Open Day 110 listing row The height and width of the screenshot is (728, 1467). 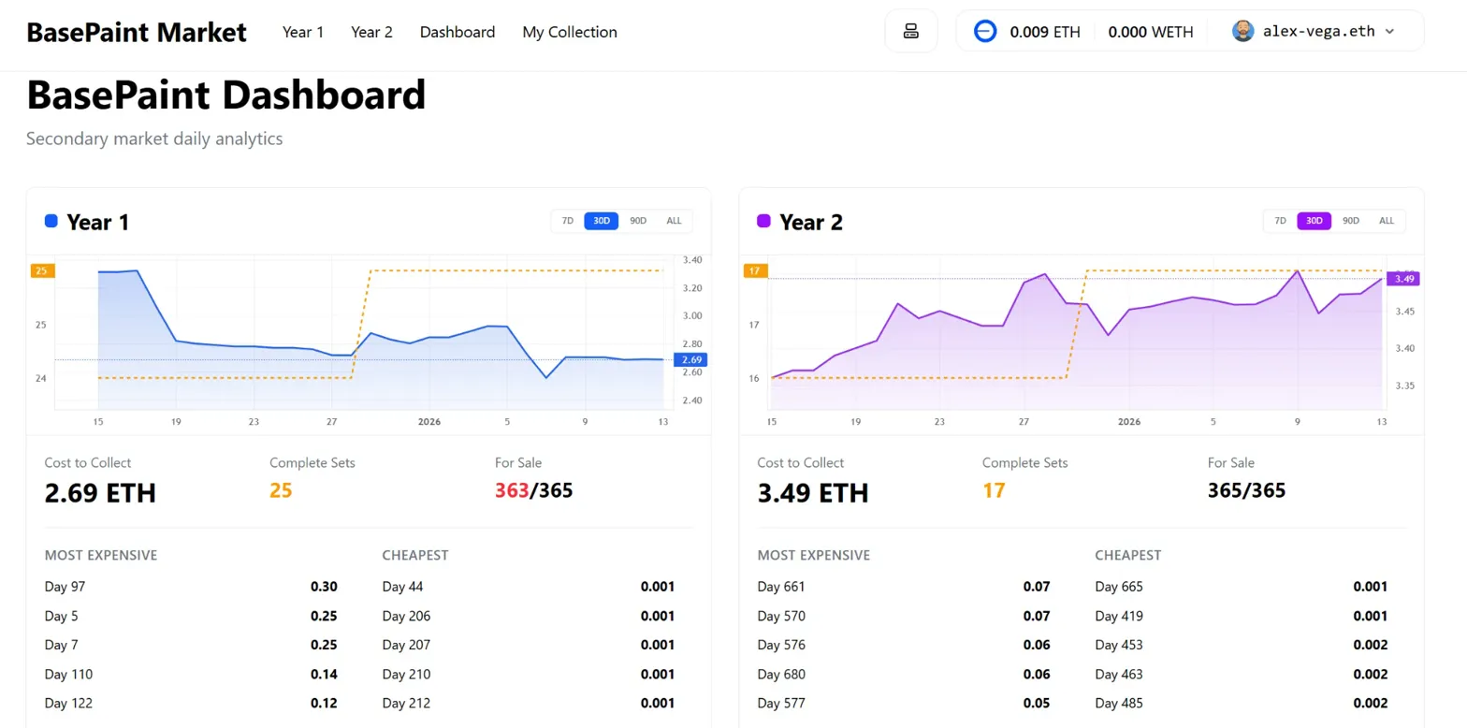click(191, 674)
